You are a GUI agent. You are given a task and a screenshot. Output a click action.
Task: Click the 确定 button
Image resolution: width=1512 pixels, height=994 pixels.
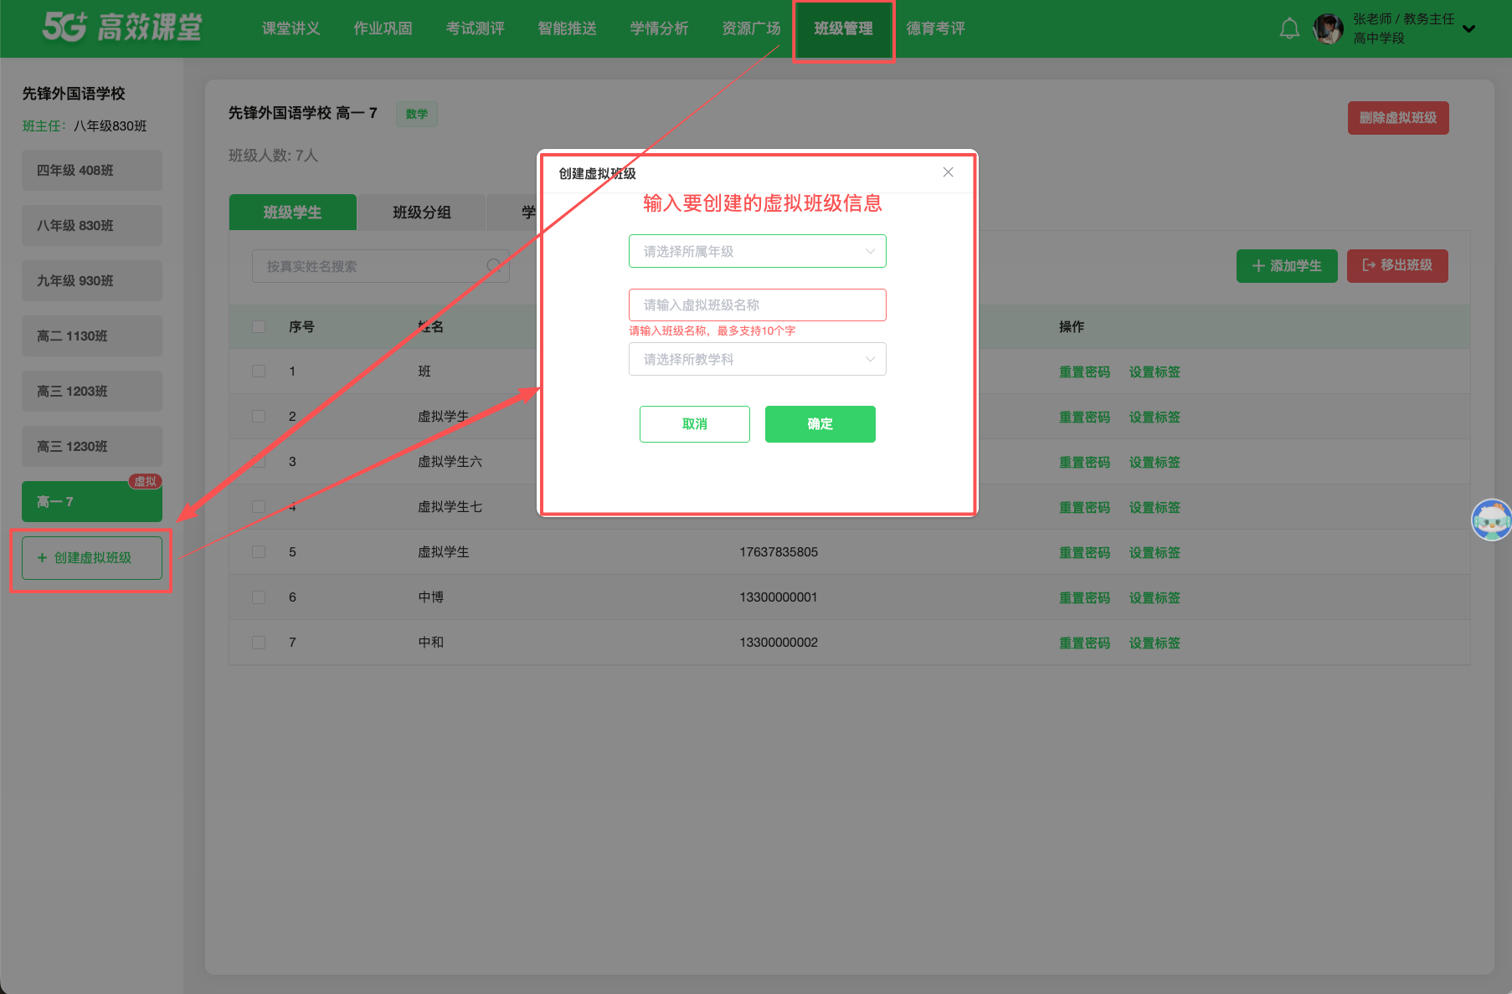coord(820,424)
